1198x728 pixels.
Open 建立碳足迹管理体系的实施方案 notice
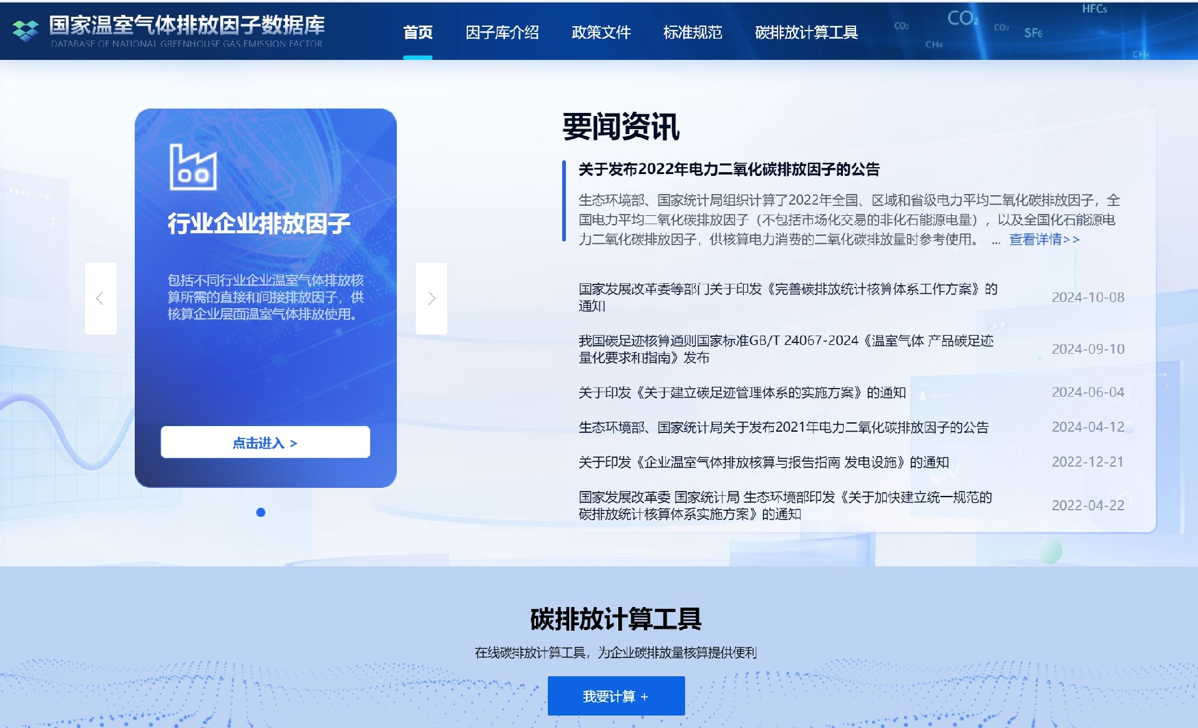[741, 392]
